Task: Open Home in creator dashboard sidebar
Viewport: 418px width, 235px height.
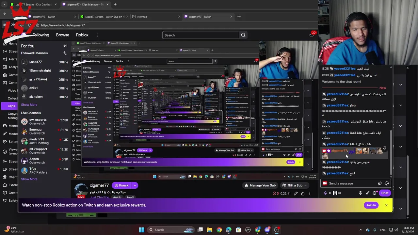Action: 9,43
